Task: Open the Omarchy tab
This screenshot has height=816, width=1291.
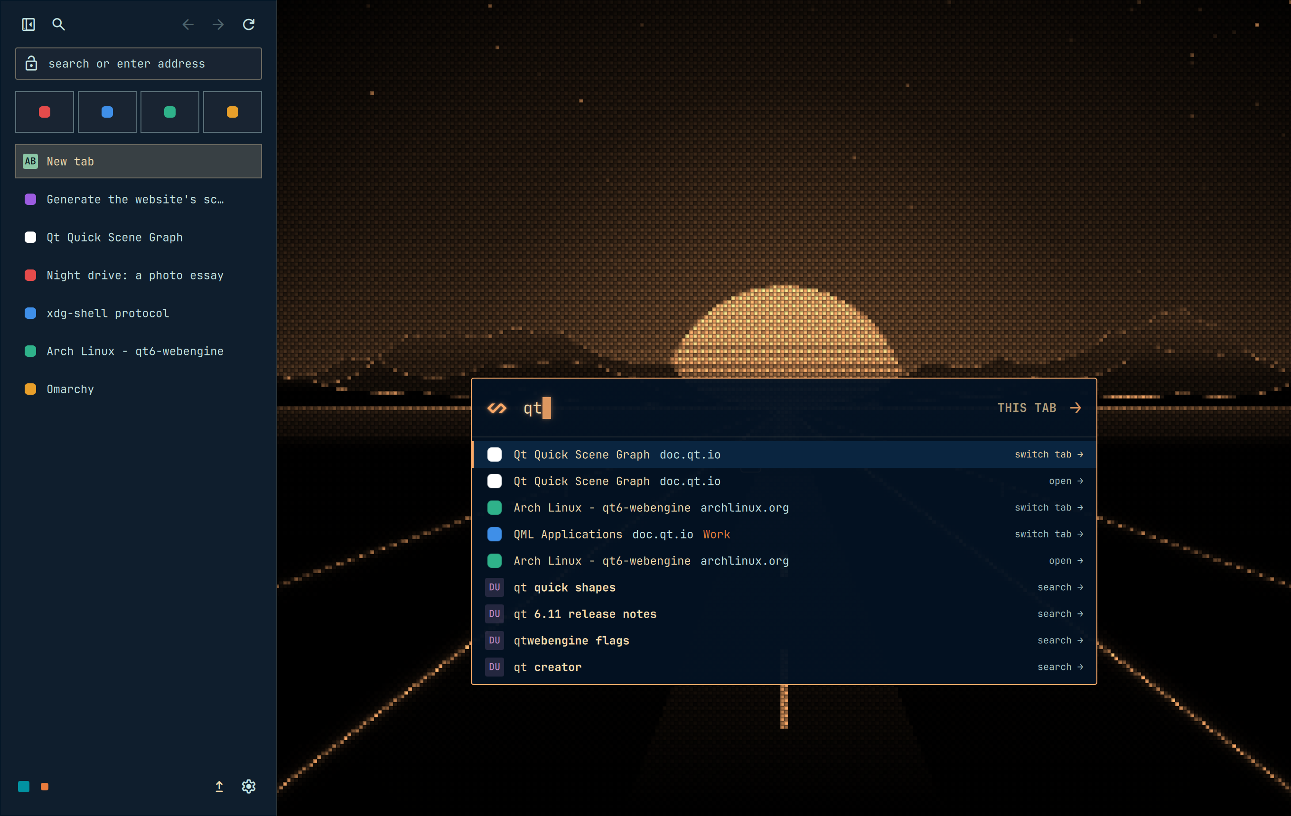Action: [138, 389]
